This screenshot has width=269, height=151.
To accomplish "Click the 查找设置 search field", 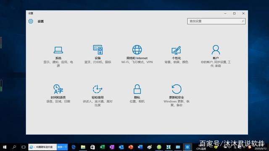I will point(216,21).
